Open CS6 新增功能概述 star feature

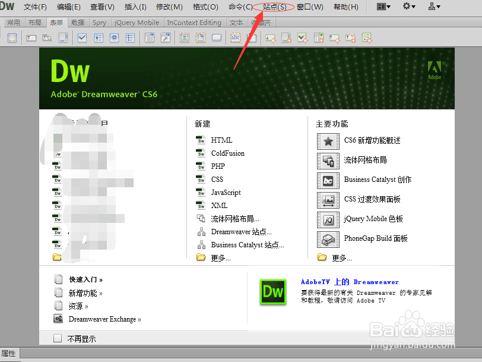[x=328, y=141]
